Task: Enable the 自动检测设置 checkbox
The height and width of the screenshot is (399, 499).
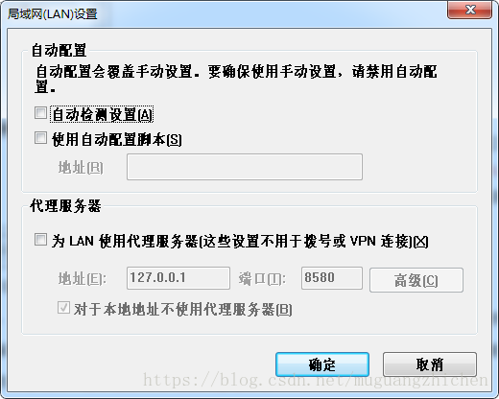Action: [40, 113]
